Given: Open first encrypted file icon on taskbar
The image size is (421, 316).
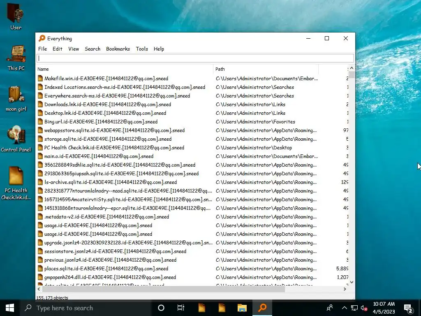Looking at the screenshot, I should (202, 308).
